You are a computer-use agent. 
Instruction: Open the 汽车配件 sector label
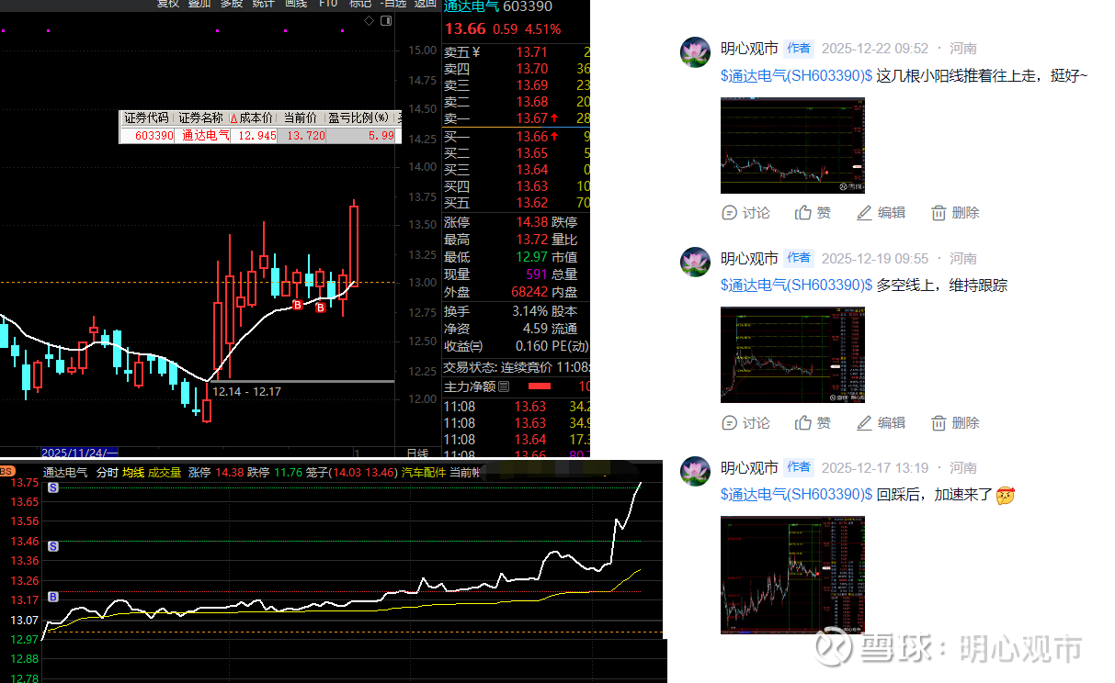click(423, 473)
